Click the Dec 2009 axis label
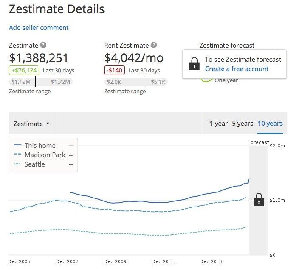The image size is (291, 270). pyautogui.click(x=115, y=261)
